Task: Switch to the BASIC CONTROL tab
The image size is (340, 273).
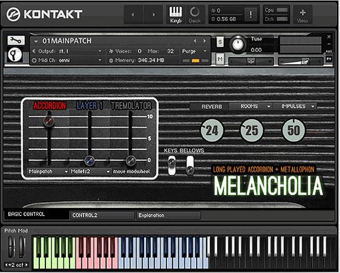Action: pos(36,215)
